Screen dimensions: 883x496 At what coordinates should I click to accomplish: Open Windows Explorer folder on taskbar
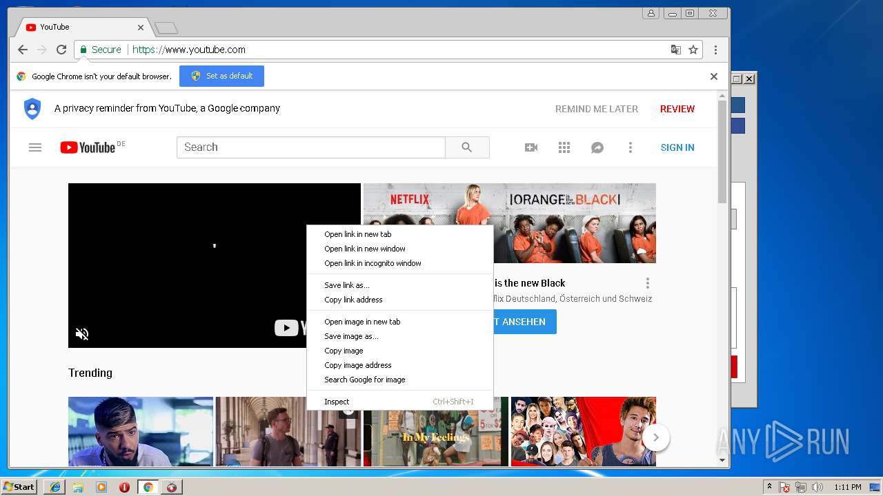coord(78,487)
